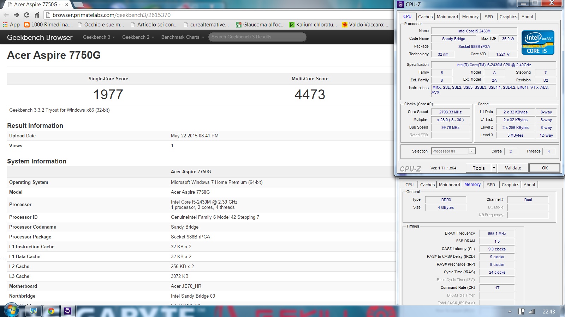Select the CPU tab in lower CPU-Z window
This screenshot has height=317, width=565.
click(x=410, y=185)
